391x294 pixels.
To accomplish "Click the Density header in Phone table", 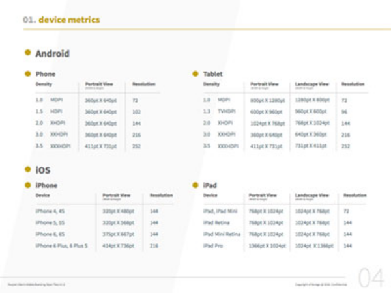I will pos(44,85).
